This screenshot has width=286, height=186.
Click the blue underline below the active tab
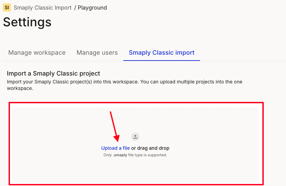tap(161, 61)
